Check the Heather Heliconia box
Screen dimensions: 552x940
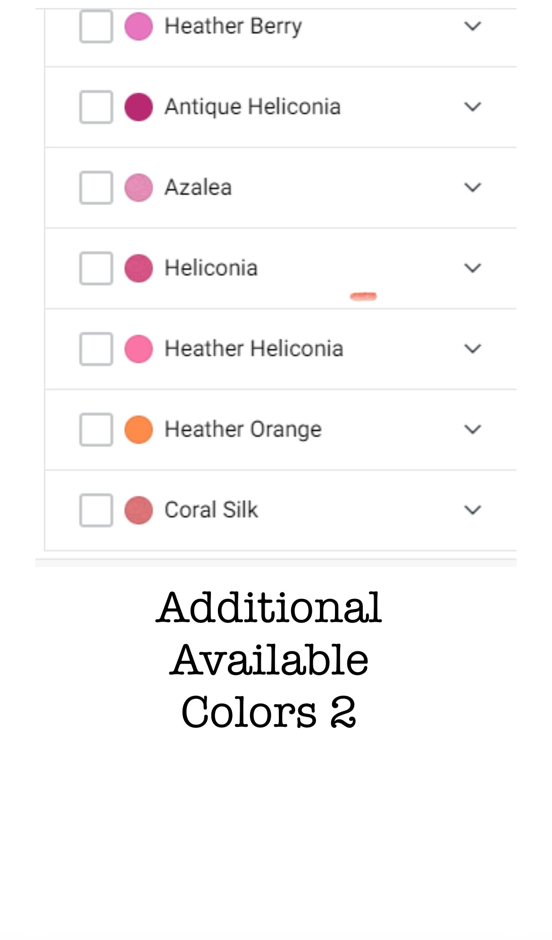tap(96, 349)
